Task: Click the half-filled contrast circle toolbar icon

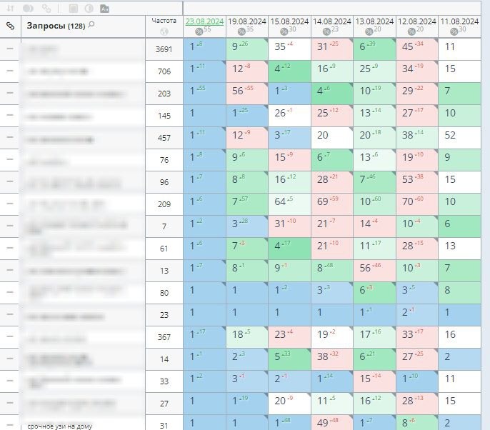Action: coord(89,9)
